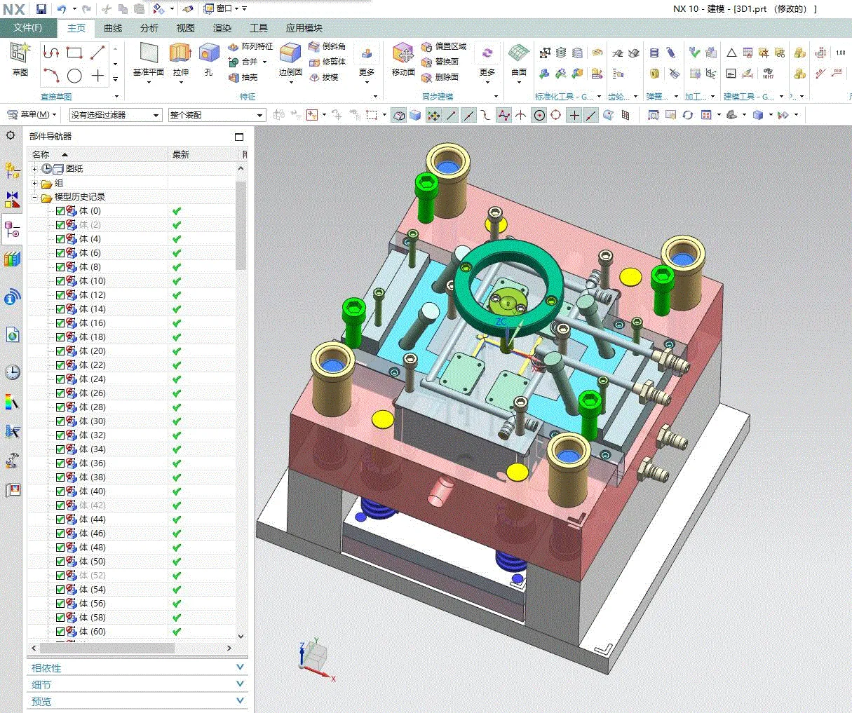The width and height of the screenshot is (852, 713).
Task: Click the navigator settings gear icon
Action: click(x=11, y=135)
